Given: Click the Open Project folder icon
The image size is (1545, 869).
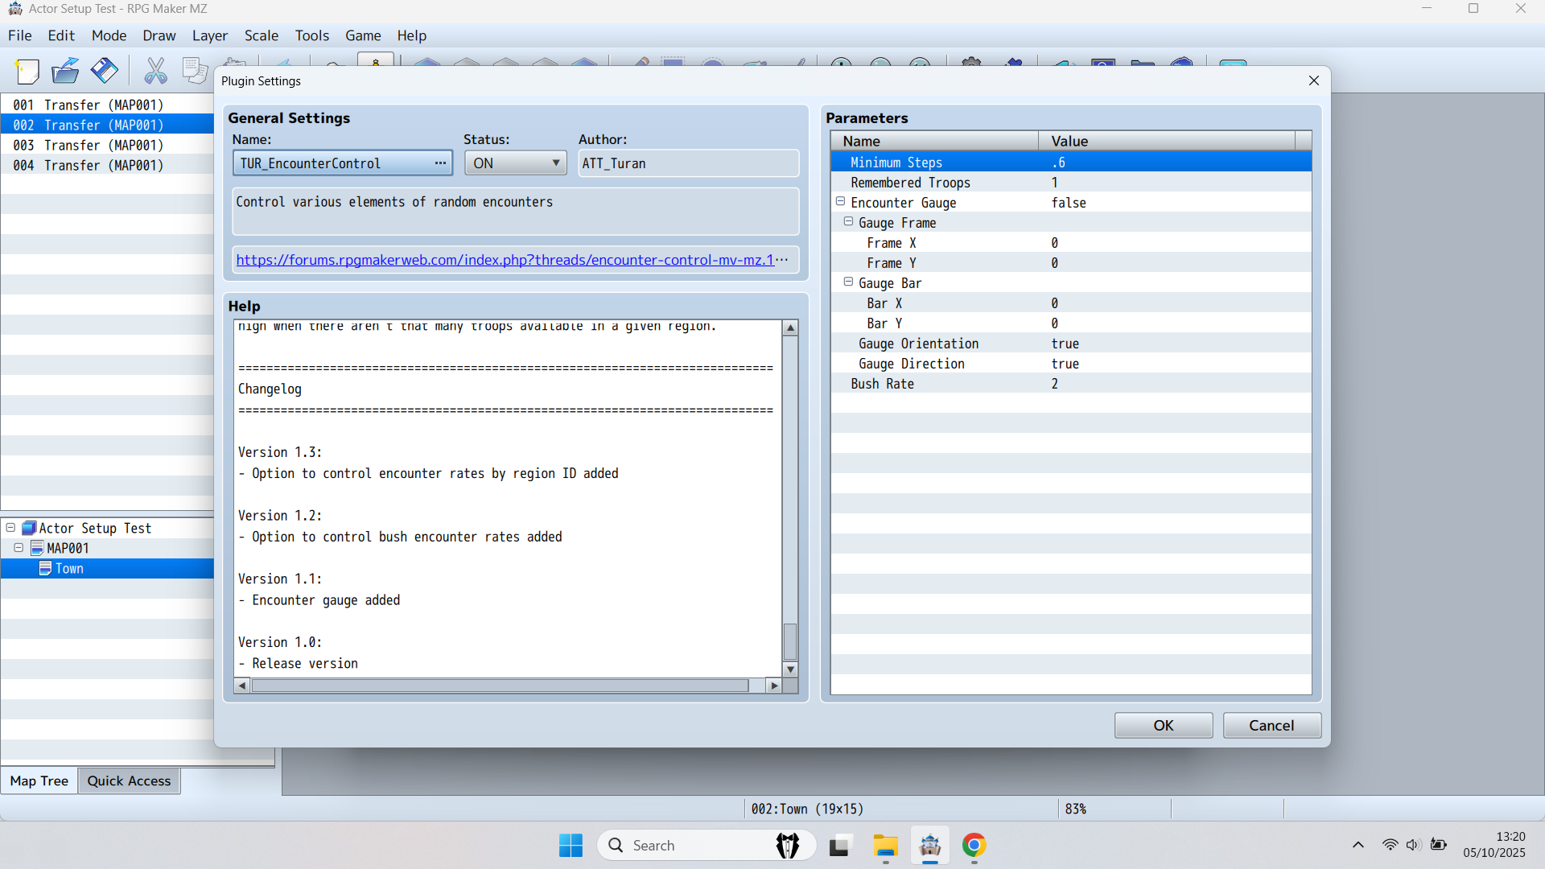Looking at the screenshot, I should 65,72.
